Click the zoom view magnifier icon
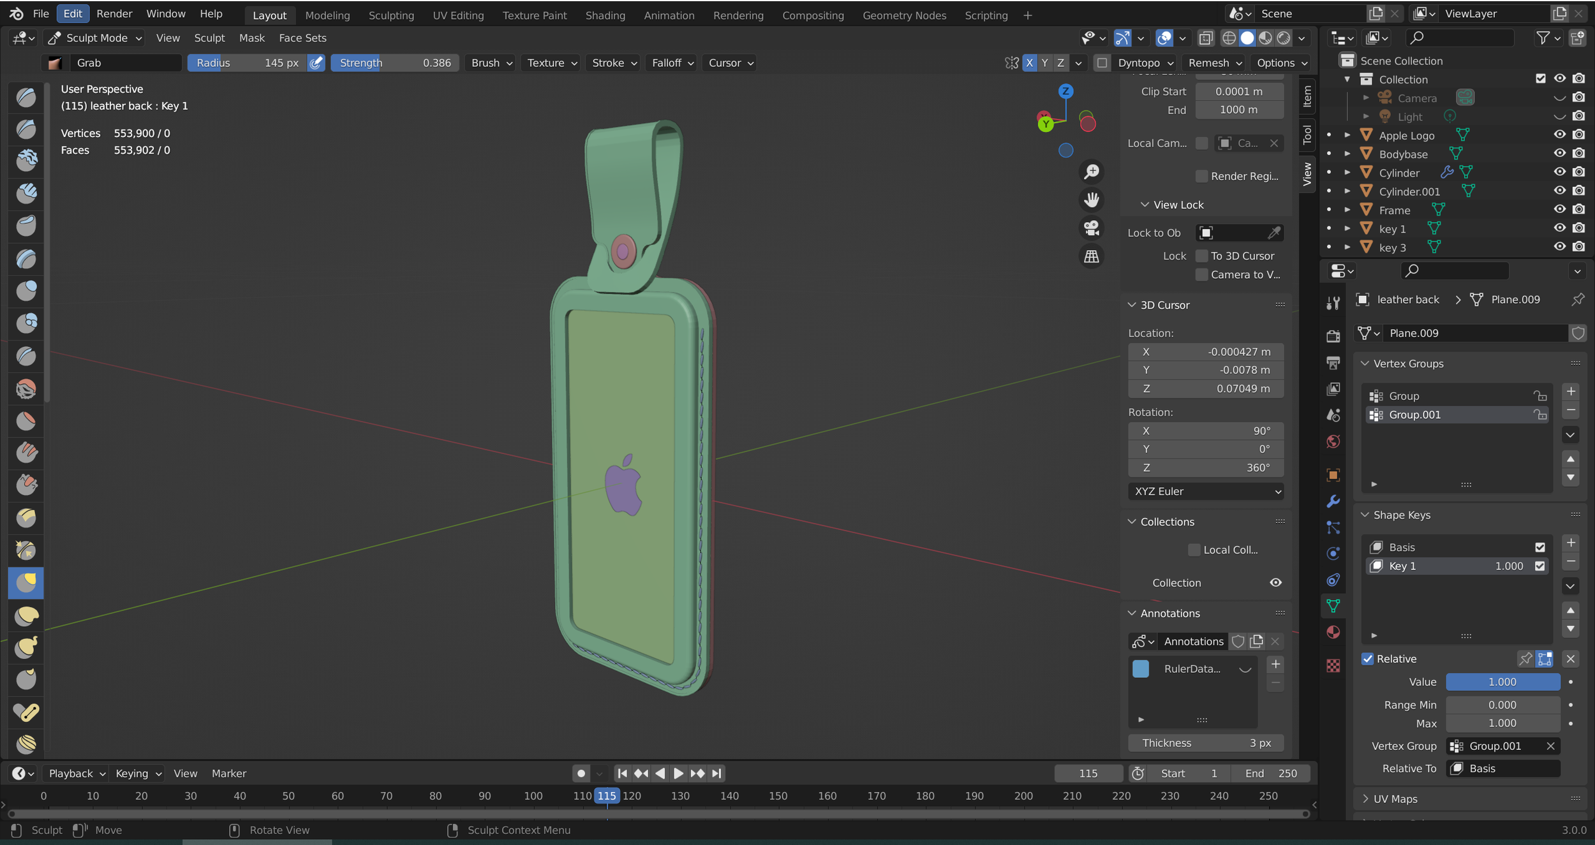This screenshot has height=845, width=1595. tap(1092, 172)
